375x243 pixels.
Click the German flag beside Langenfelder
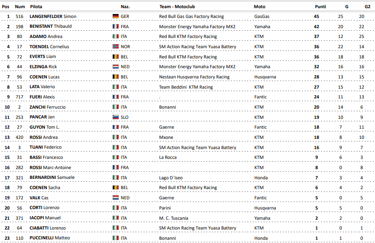click(115, 17)
